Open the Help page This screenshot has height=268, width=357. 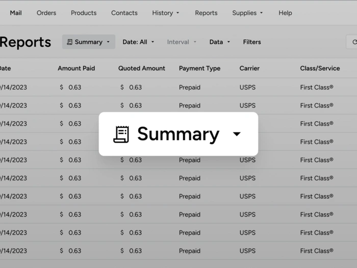pos(285,13)
